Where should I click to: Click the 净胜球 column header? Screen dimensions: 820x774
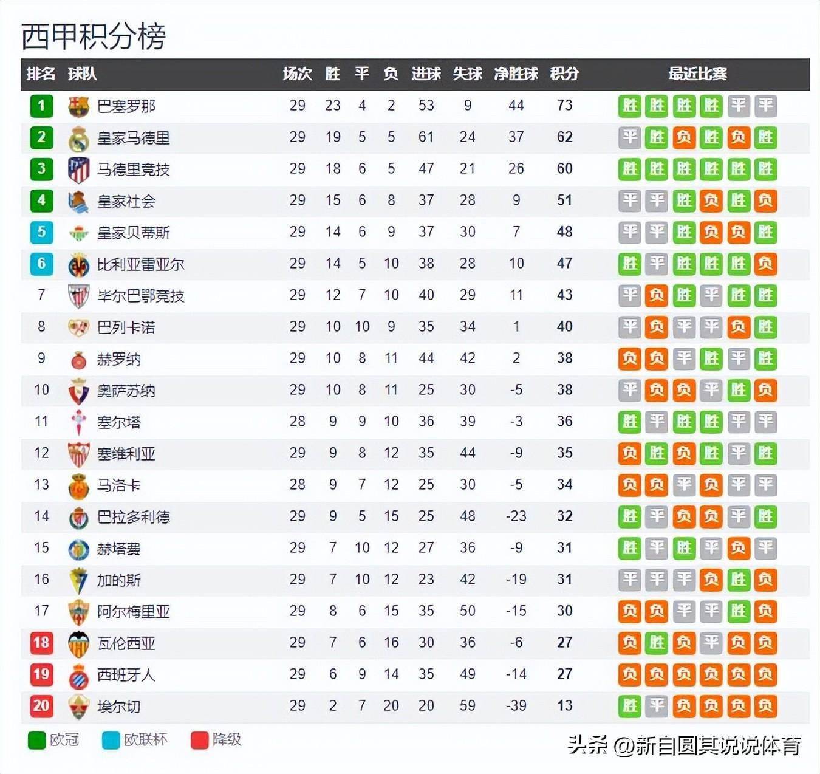[516, 74]
